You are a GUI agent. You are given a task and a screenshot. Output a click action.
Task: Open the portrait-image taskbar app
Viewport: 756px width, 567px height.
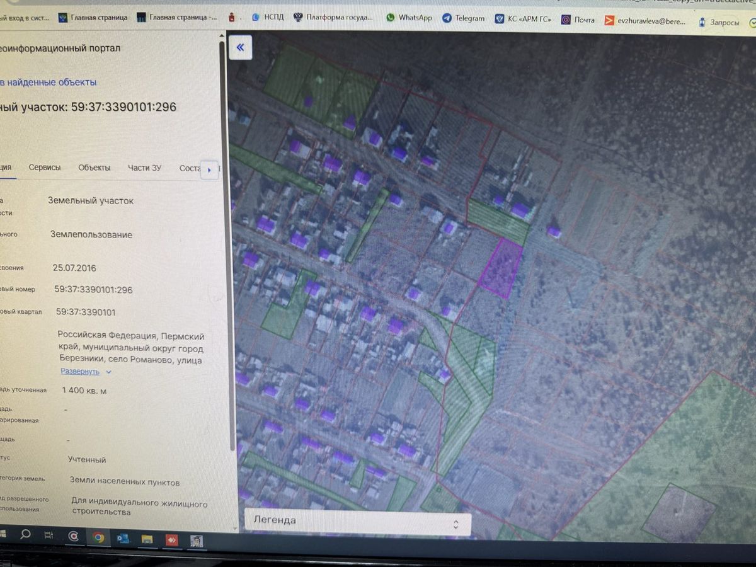pyautogui.click(x=196, y=541)
